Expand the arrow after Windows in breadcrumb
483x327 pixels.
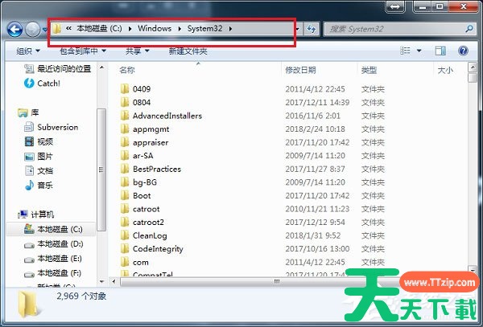pyautogui.click(x=180, y=29)
